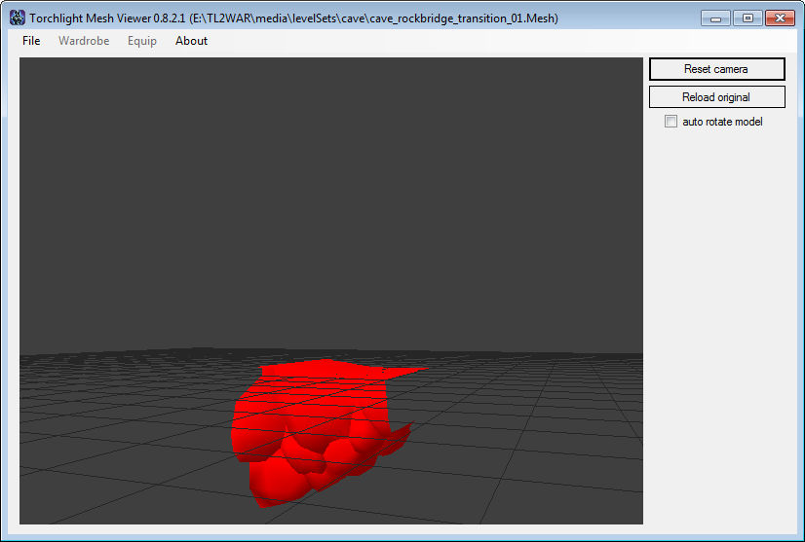The width and height of the screenshot is (805, 542).
Task: Click the Reset camera button
Action: coord(716,69)
